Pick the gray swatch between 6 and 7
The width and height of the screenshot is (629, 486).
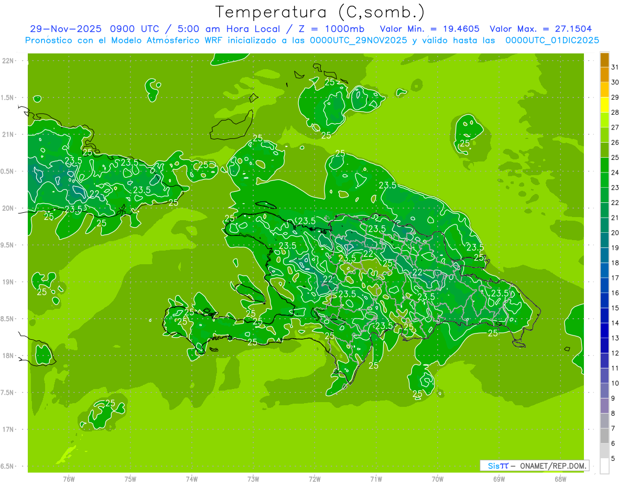(x=604, y=436)
